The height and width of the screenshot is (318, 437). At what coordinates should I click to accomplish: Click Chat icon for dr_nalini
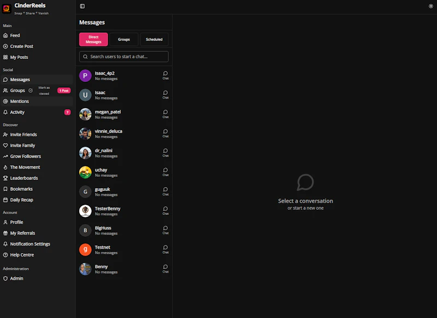pos(166,153)
